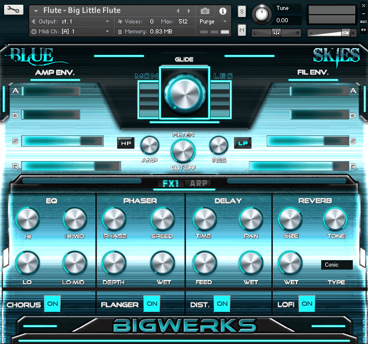Image resolution: width=368 pixels, height=344 pixels.
Task: Click the Delay FEED knob
Action: 205,263
